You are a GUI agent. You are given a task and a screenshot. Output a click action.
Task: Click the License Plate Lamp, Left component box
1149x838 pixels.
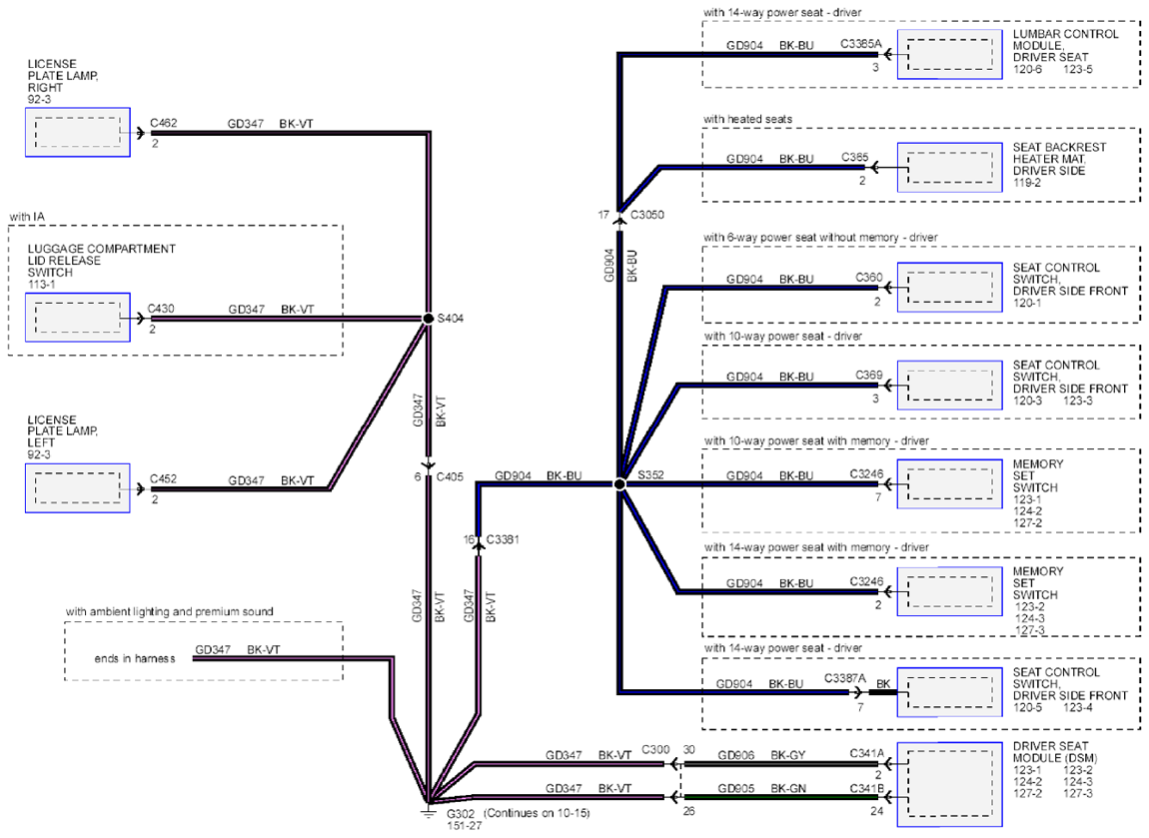click(78, 487)
